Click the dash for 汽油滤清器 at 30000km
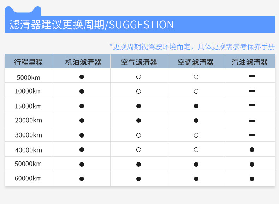279x204 pixels. 252,135
